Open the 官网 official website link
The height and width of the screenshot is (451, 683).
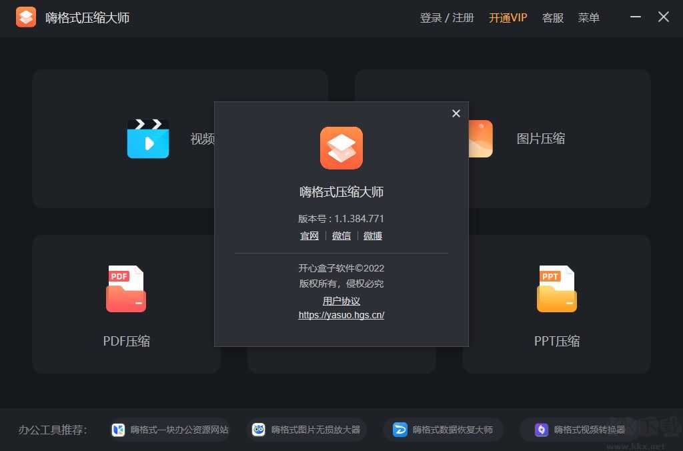tap(309, 236)
